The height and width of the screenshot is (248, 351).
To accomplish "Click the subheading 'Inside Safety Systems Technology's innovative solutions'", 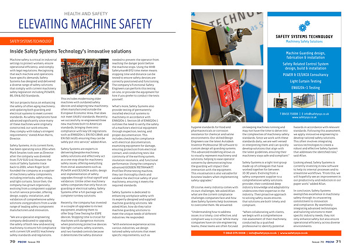I will click(71, 51).
